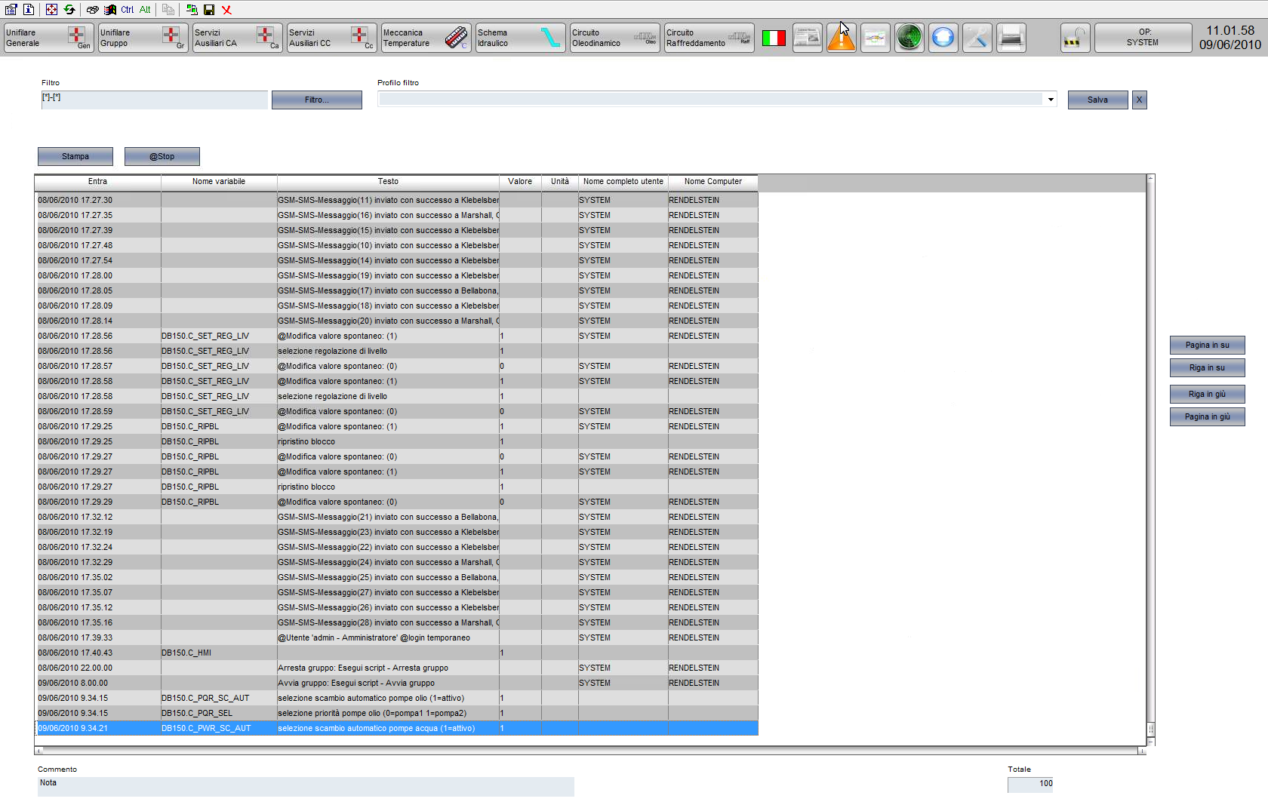1268x811 pixels.
Task: Click the printer icon in toolbar
Action: 1011,38
